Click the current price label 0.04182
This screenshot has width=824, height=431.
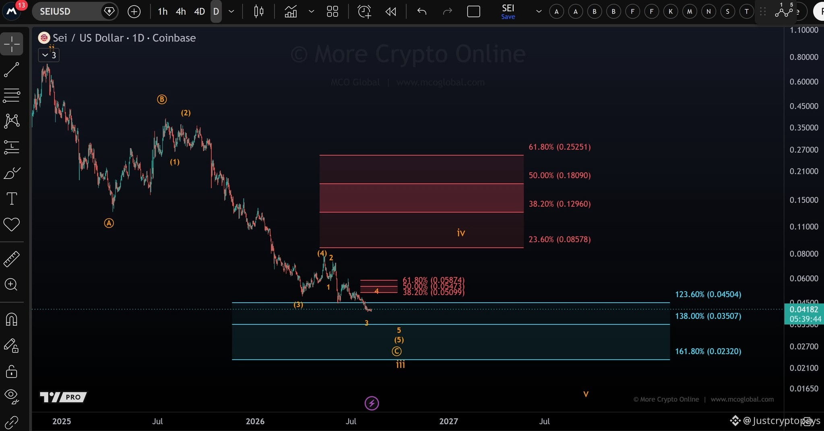point(804,310)
